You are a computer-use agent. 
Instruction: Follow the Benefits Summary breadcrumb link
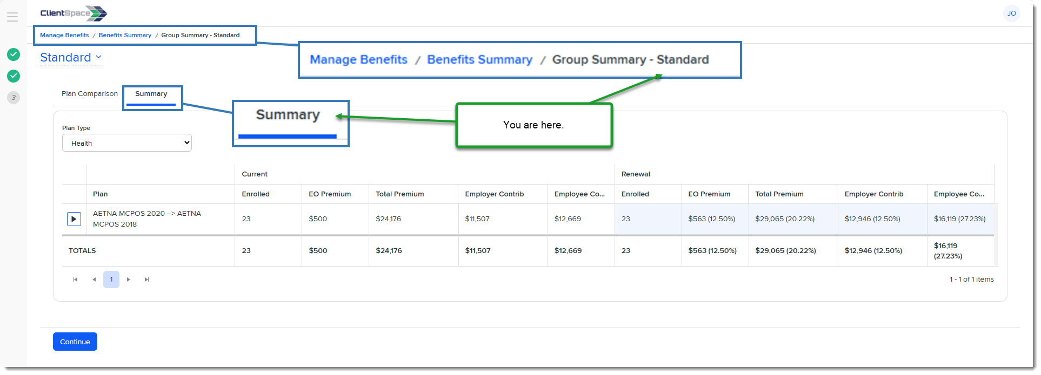(125, 35)
